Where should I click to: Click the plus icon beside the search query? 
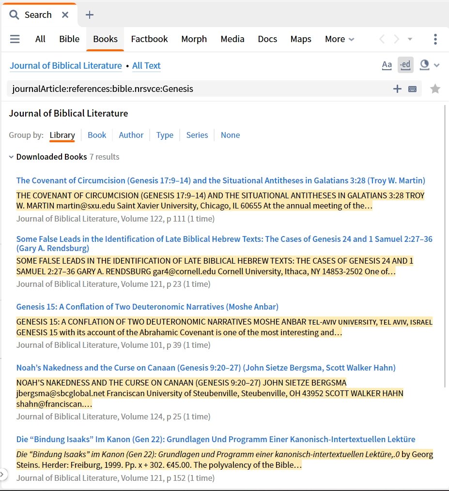397,89
